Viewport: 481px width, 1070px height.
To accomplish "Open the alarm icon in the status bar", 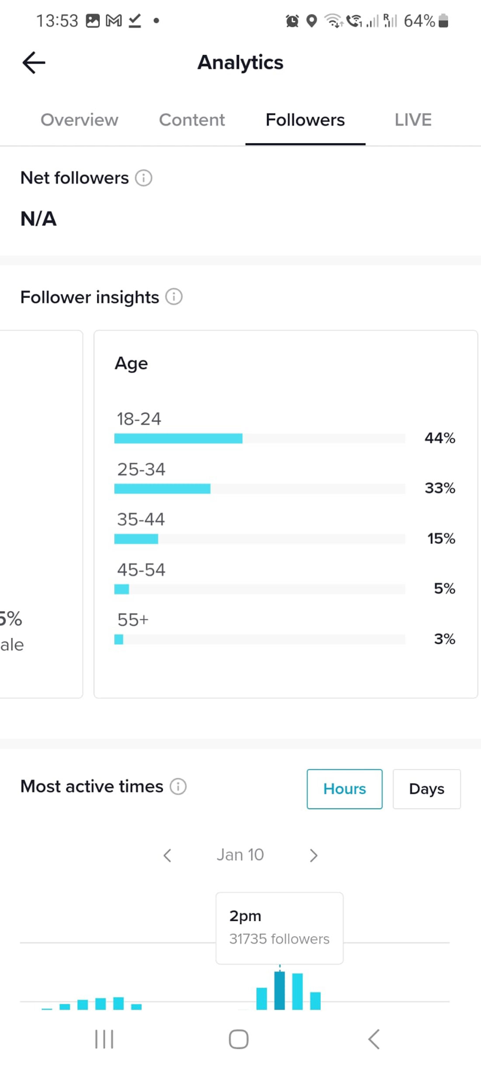I will (292, 21).
